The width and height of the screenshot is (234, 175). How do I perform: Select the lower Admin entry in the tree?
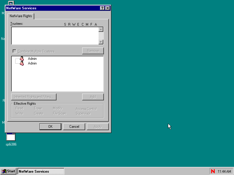tap(32, 63)
